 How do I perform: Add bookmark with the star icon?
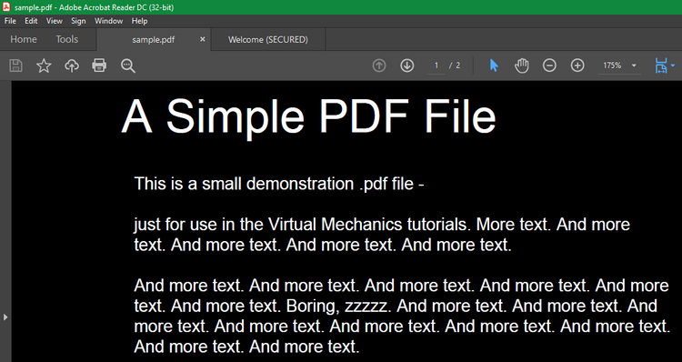tap(44, 65)
